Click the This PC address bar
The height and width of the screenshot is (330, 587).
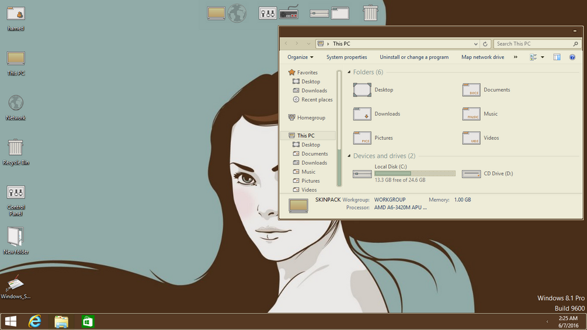click(x=398, y=44)
